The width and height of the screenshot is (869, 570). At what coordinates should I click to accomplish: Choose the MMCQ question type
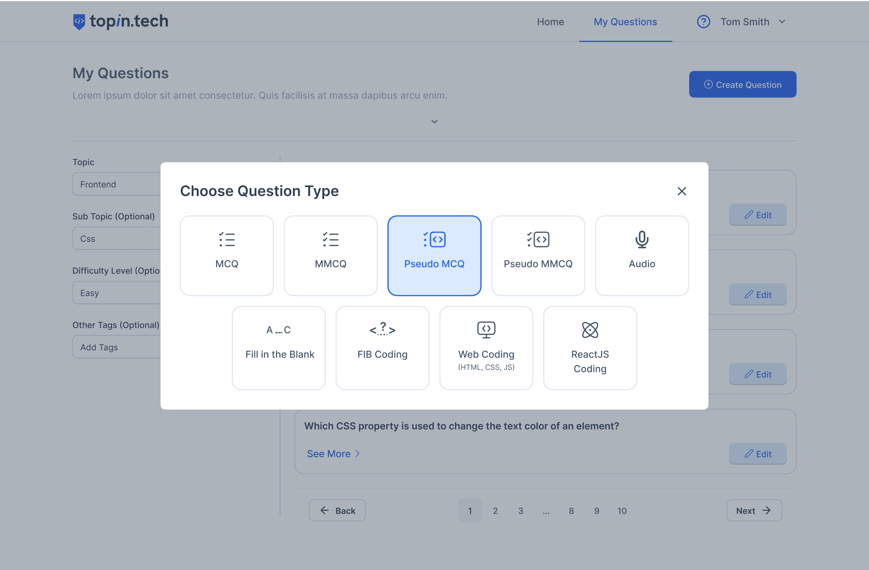pos(330,255)
